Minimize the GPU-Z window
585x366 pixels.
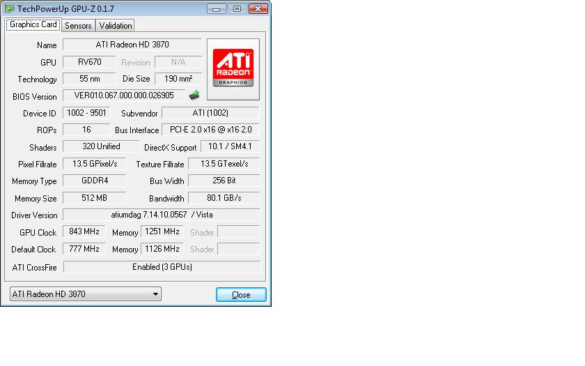point(217,8)
